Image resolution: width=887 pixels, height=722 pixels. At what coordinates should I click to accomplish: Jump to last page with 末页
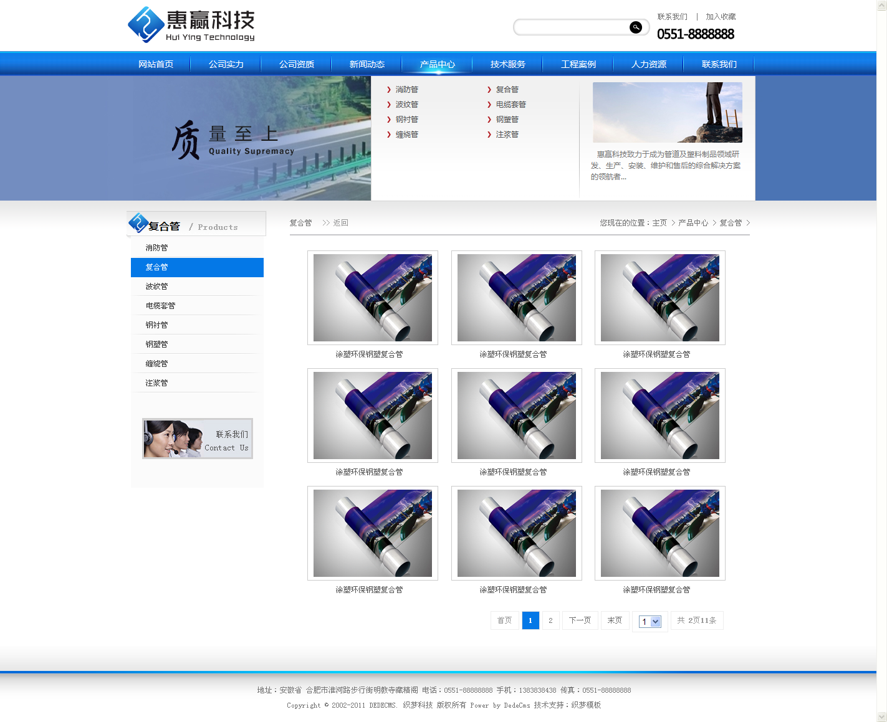point(615,620)
